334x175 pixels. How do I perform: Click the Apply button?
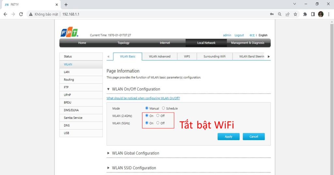click(228, 136)
